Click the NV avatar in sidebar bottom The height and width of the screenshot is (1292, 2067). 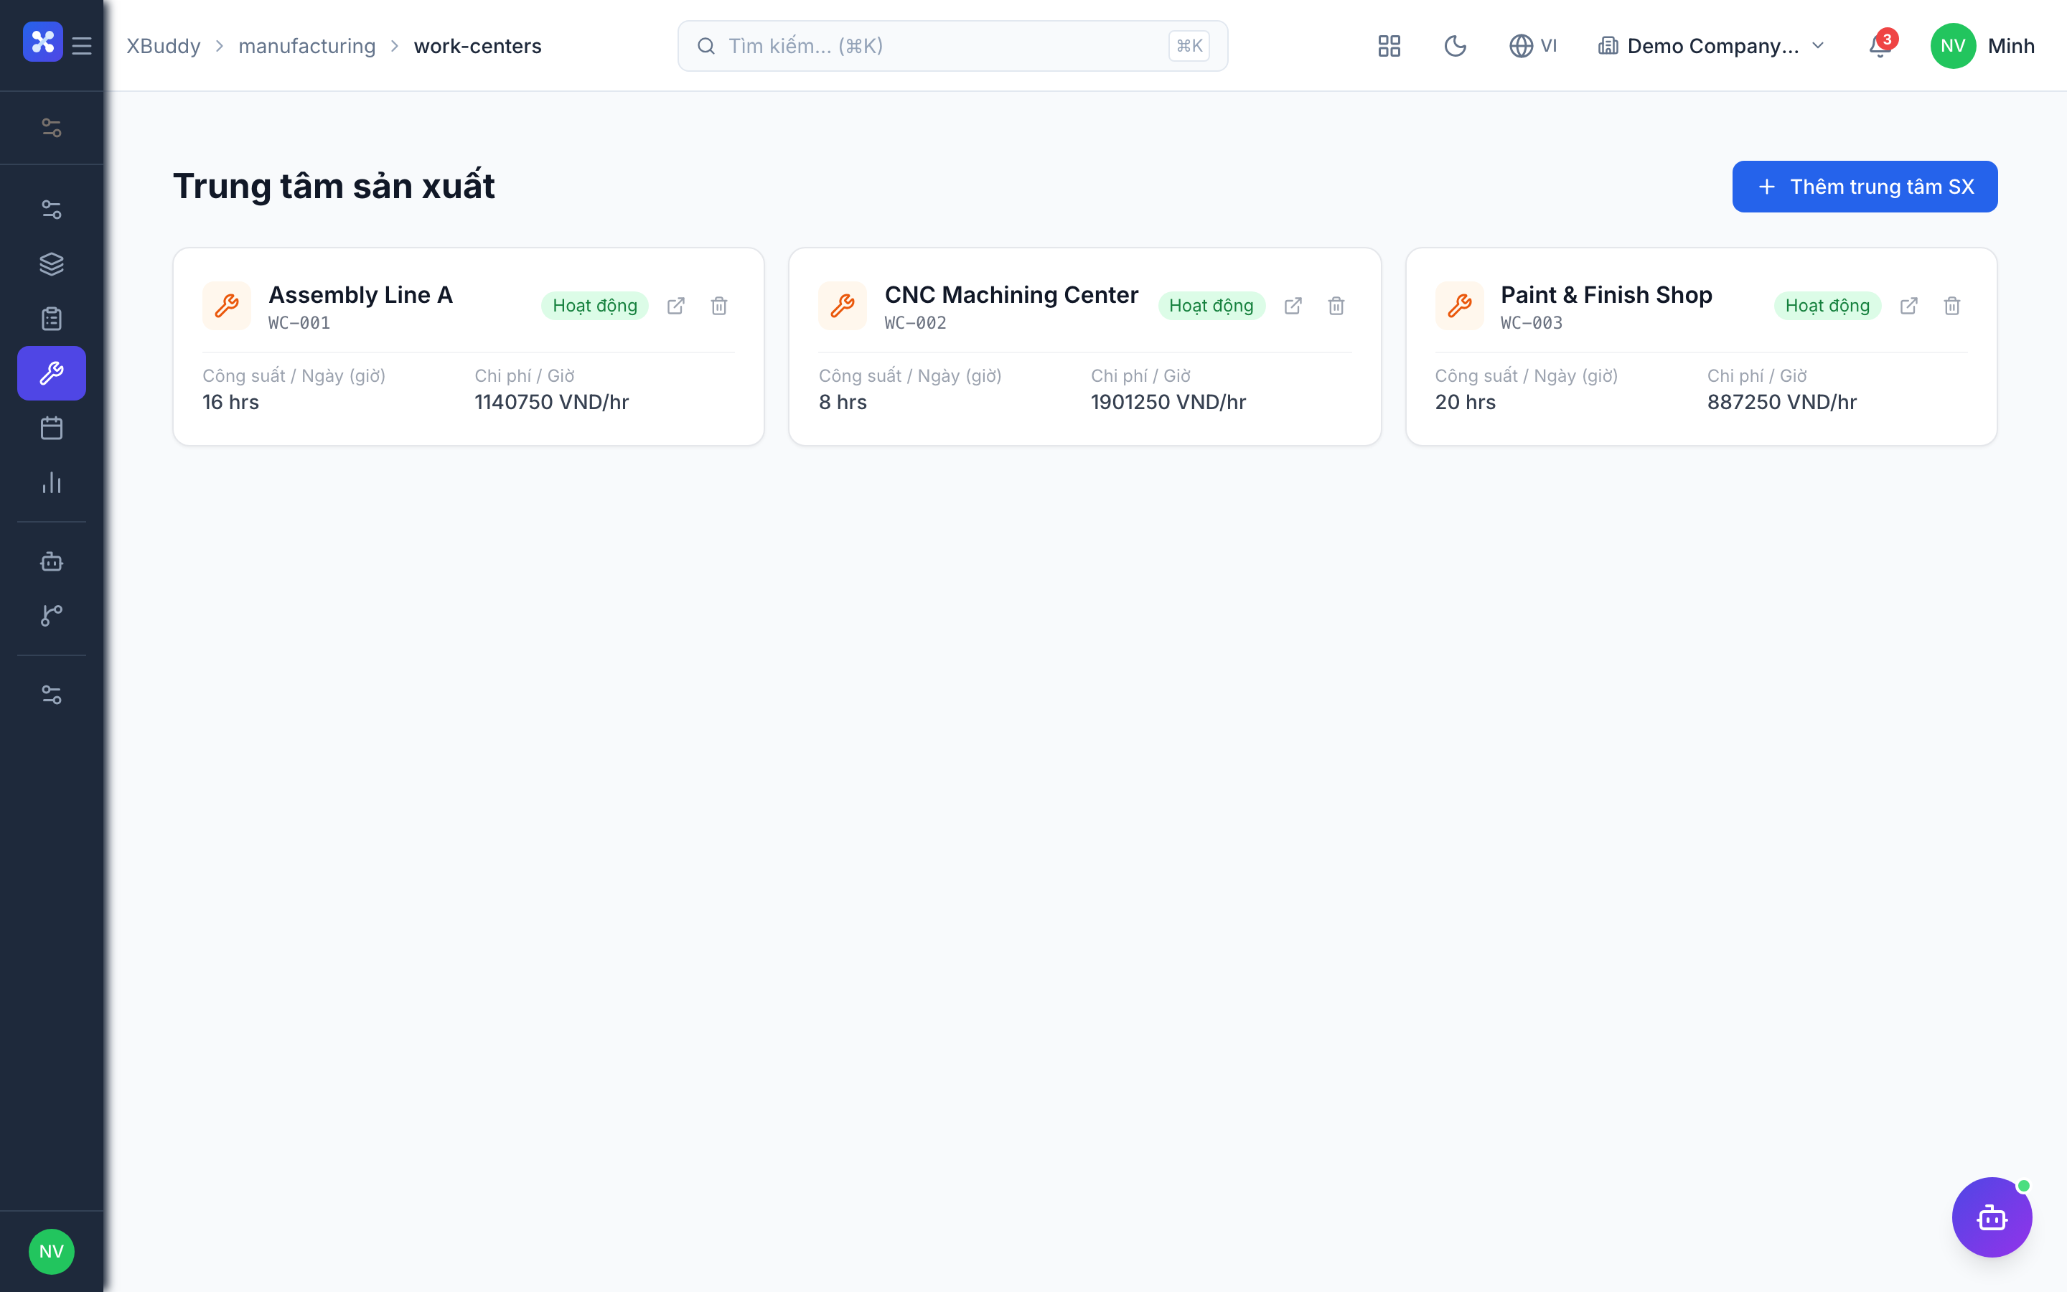coord(51,1252)
